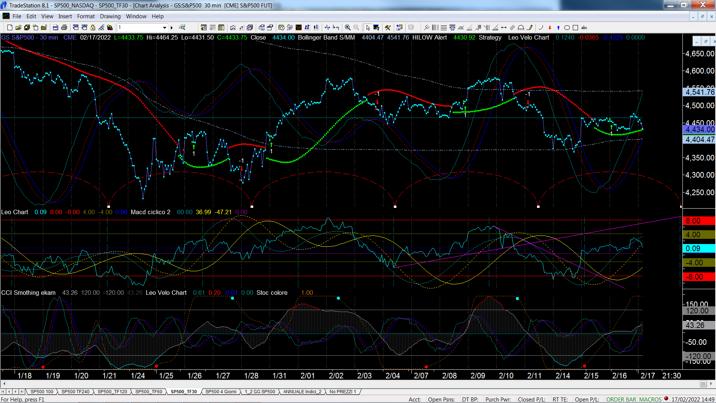
Task: Click the 4,541.76 Bollinger upper label
Action: tap(699, 92)
